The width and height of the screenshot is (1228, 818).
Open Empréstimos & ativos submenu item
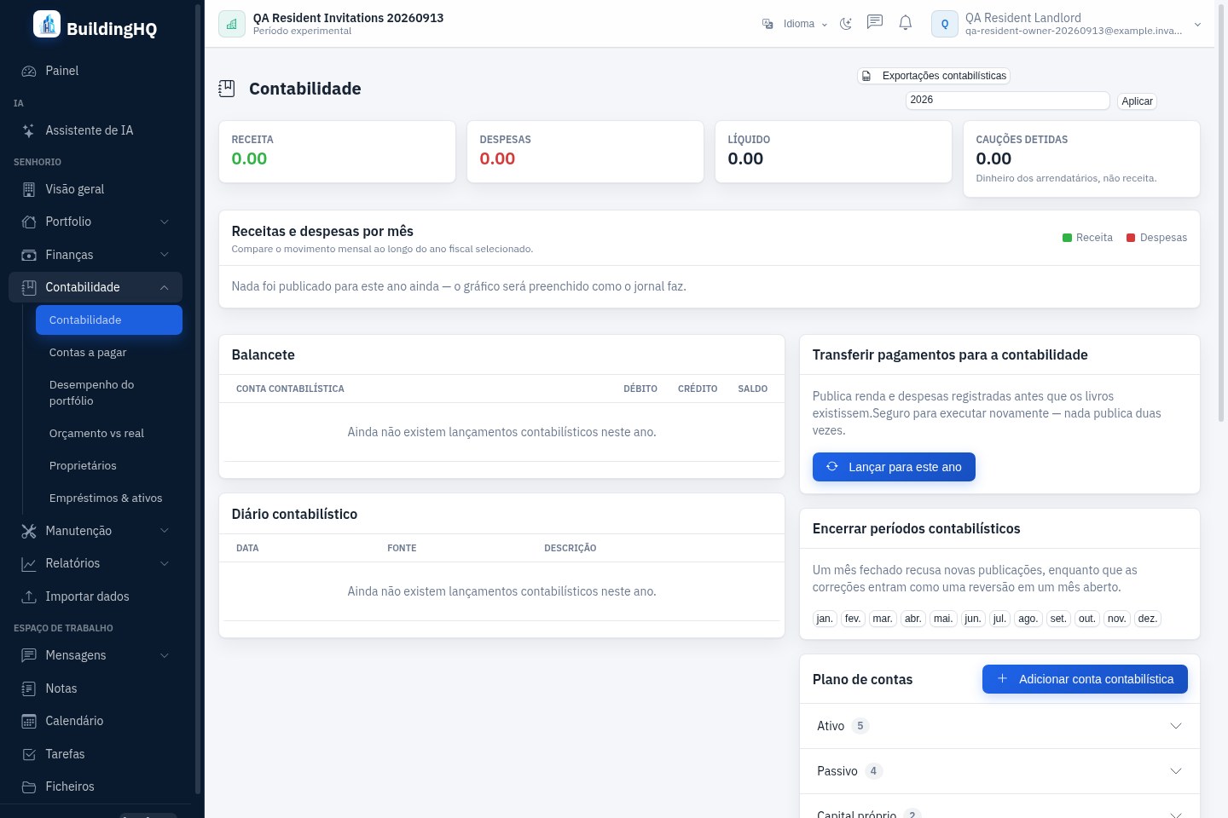[x=109, y=498]
